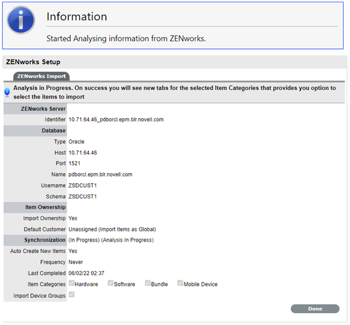Toggle the Import Device Groups checkbox
This screenshot has width=350, height=325.
pyautogui.click(x=71, y=295)
